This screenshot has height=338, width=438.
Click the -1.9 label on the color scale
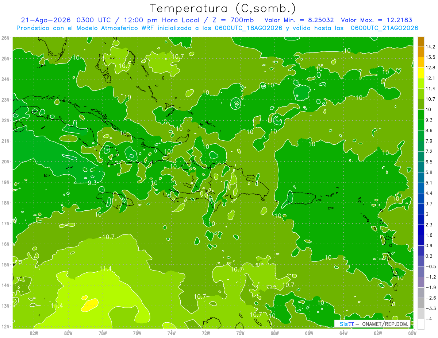point(431,287)
